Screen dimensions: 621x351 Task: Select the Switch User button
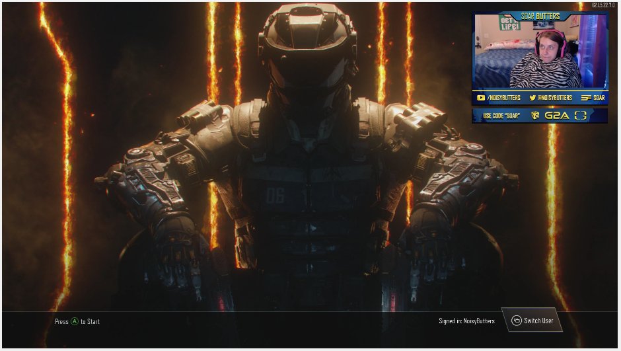point(532,320)
